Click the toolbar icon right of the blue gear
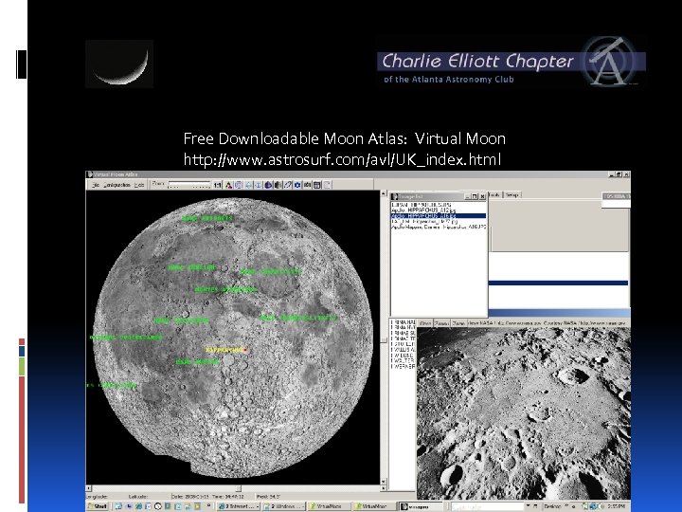This screenshot has width=682, height=512. (308, 185)
